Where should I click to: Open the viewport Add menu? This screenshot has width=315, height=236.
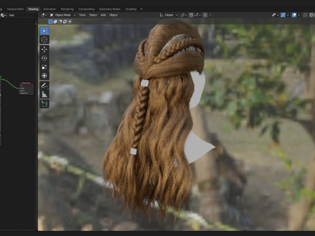click(103, 15)
